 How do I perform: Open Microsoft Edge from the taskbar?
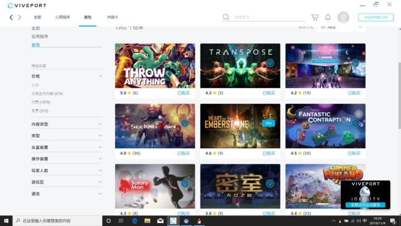[x=134, y=221]
